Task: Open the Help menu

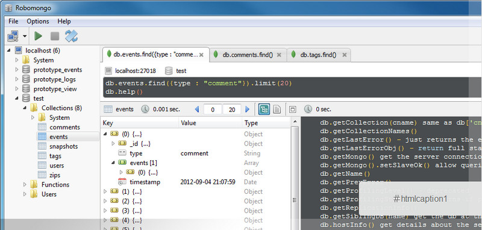Action: [x=64, y=21]
